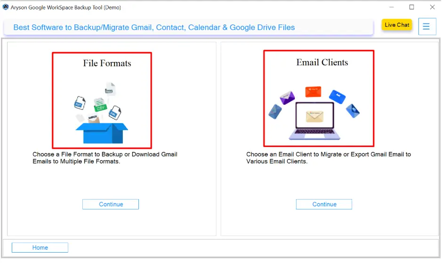
Task: Select the MBOX envelope icon
Action: pos(93,118)
